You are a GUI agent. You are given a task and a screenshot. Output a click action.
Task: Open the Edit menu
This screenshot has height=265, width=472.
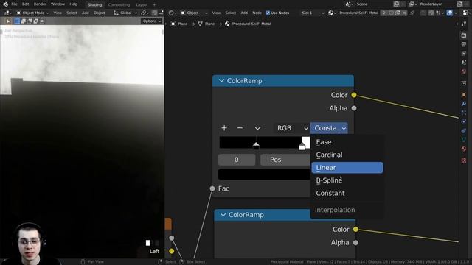(26, 4)
